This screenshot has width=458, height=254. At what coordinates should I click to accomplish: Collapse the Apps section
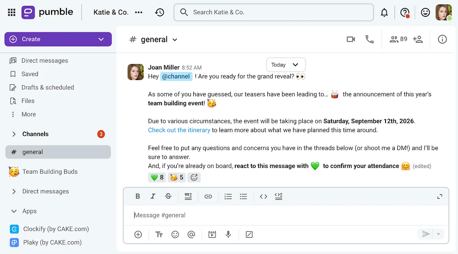tap(14, 211)
